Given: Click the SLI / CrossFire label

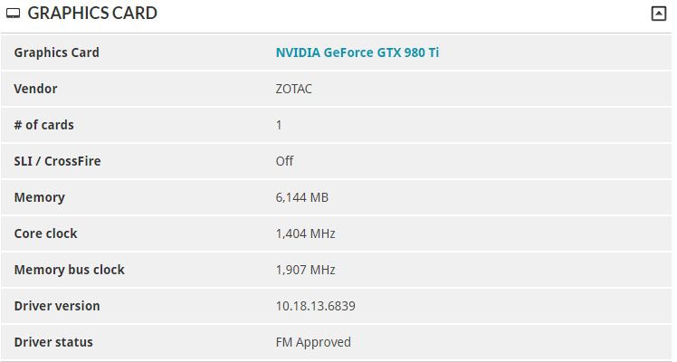Looking at the screenshot, I should coord(57,161).
